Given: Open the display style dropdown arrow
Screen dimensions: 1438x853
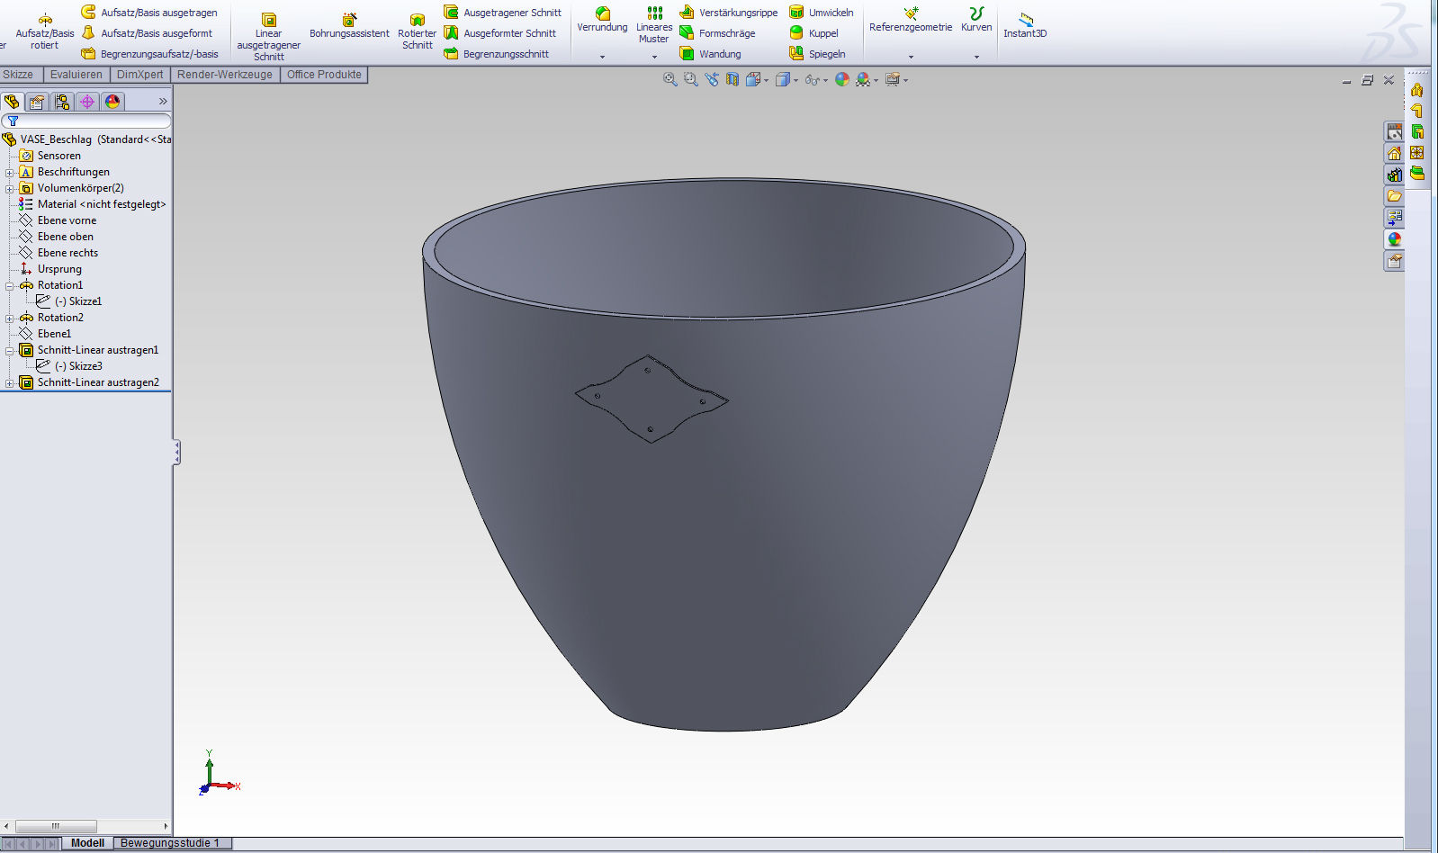Looking at the screenshot, I should [795, 80].
